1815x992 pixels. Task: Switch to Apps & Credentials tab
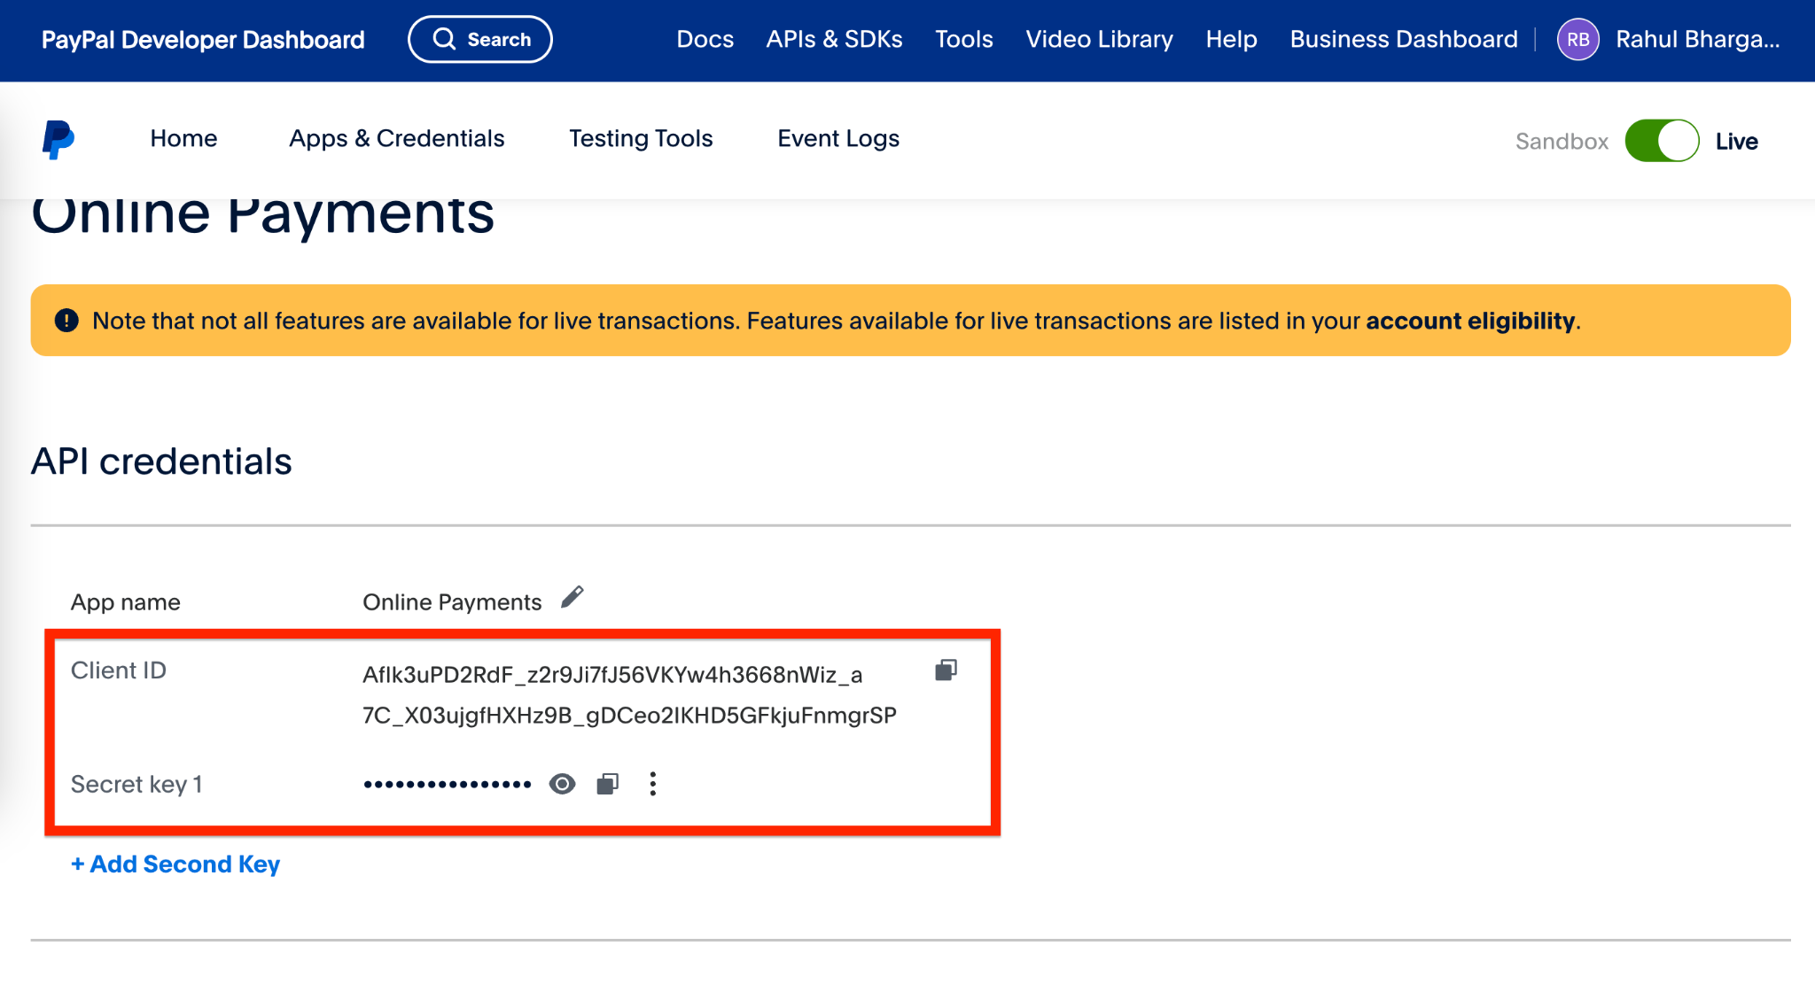396,138
